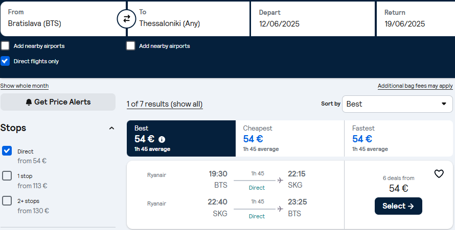Screen dimensions: 455x230
Task: Click the return flight airplane icon
Action: click(280, 209)
